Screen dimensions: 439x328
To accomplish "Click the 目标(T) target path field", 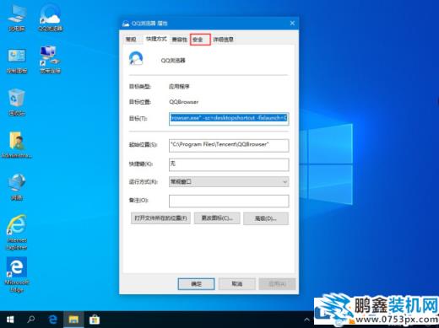I will click(229, 119).
